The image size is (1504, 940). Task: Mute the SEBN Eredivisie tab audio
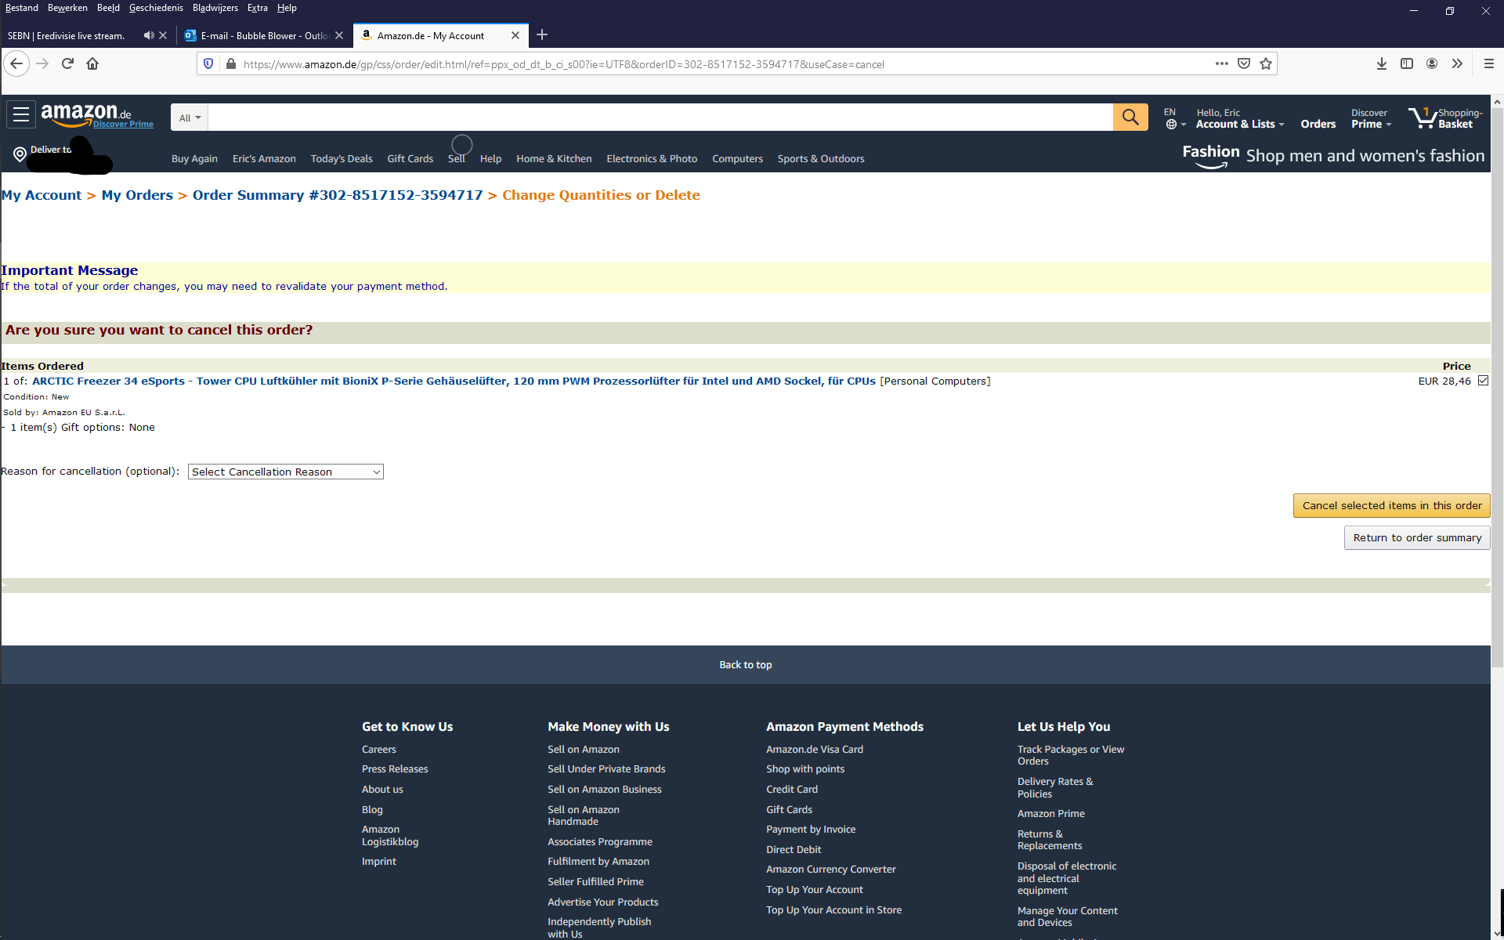pyautogui.click(x=148, y=35)
